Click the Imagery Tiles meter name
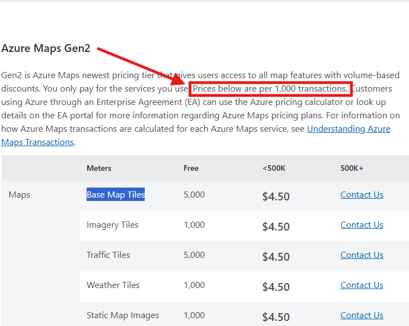The height and width of the screenshot is (326, 409). 112,225
